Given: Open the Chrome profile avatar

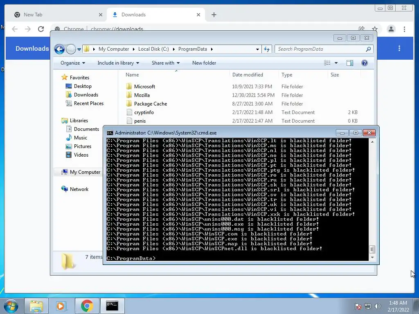Looking at the screenshot, I should click(x=391, y=29).
